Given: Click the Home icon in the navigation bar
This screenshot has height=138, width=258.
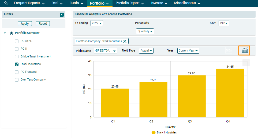Looking at the screenshot, I should point(6,3).
